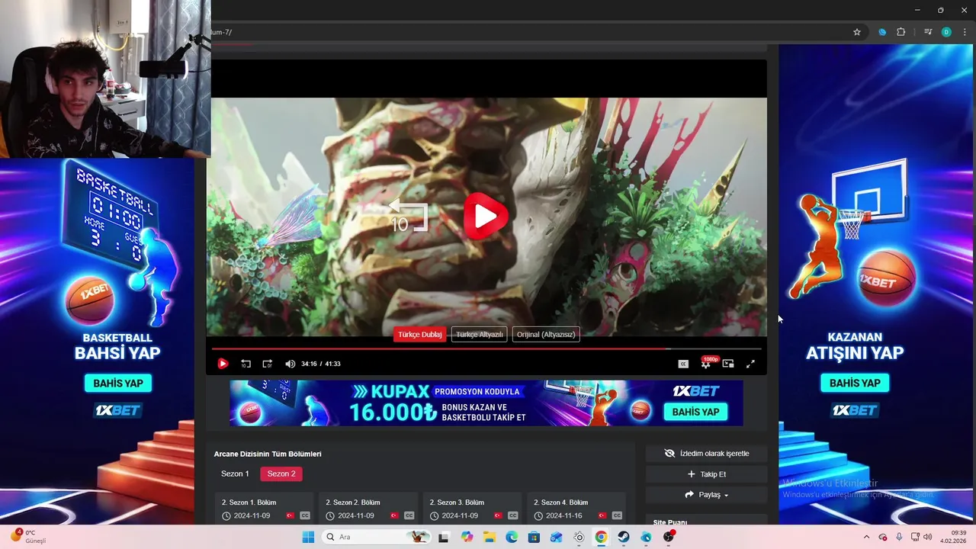Open the clock showing 09:39
Screen dimensions: 976x549
954,537
